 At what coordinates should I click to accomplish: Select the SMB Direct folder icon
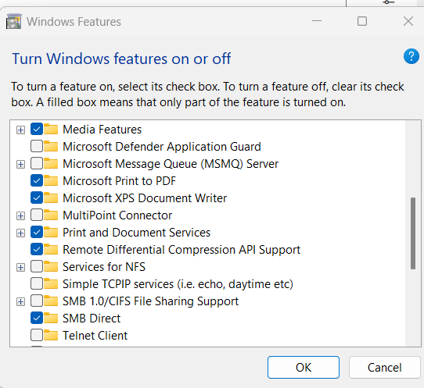click(51, 318)
